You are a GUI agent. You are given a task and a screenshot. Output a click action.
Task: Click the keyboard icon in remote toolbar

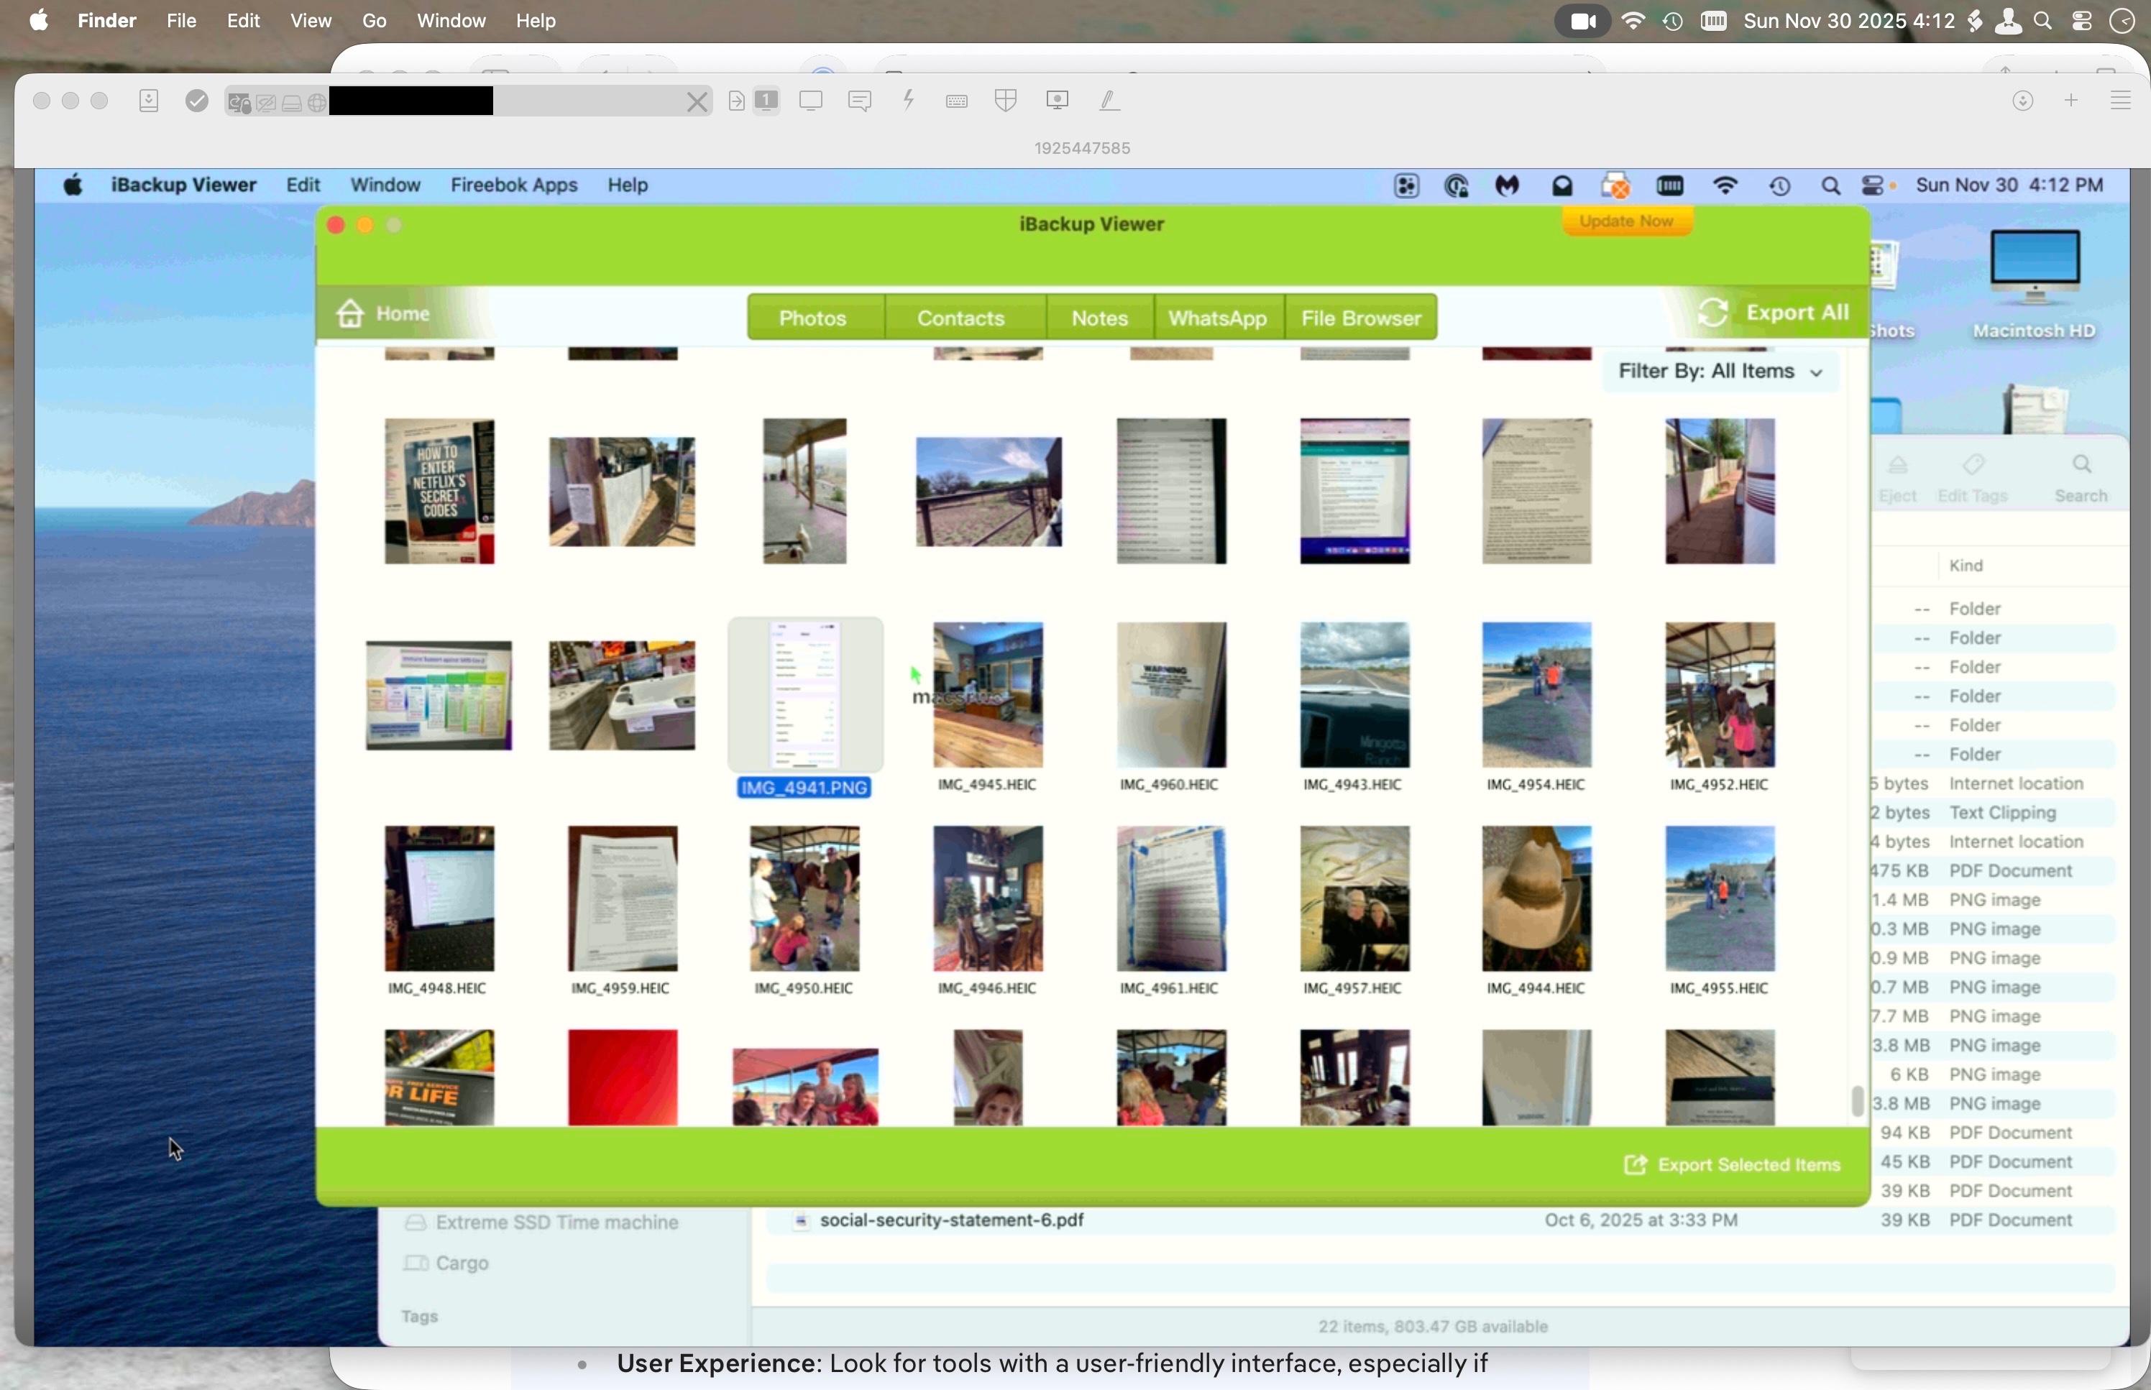point(957,101)
